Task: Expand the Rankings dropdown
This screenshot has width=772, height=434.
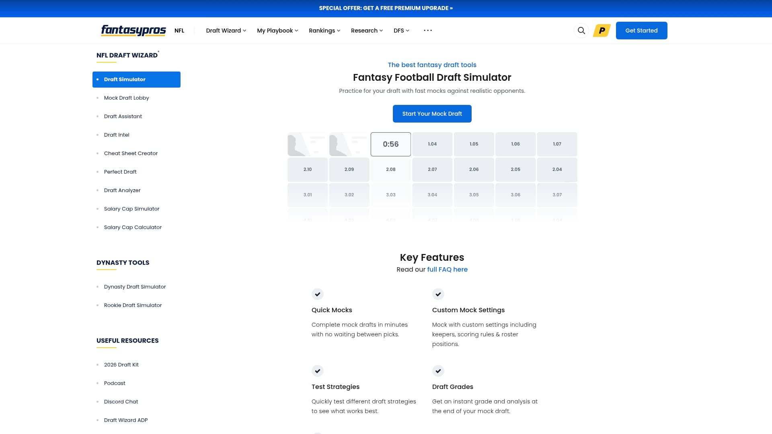Action: tap(324, 31)
